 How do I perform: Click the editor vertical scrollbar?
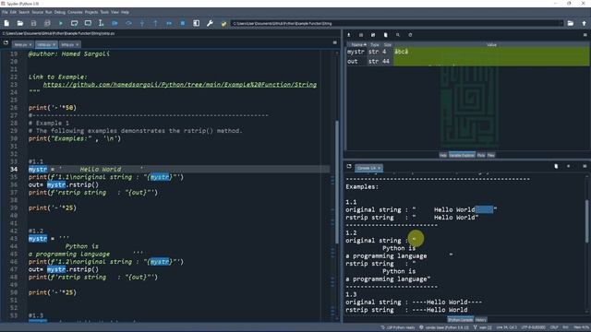point(336,182)
